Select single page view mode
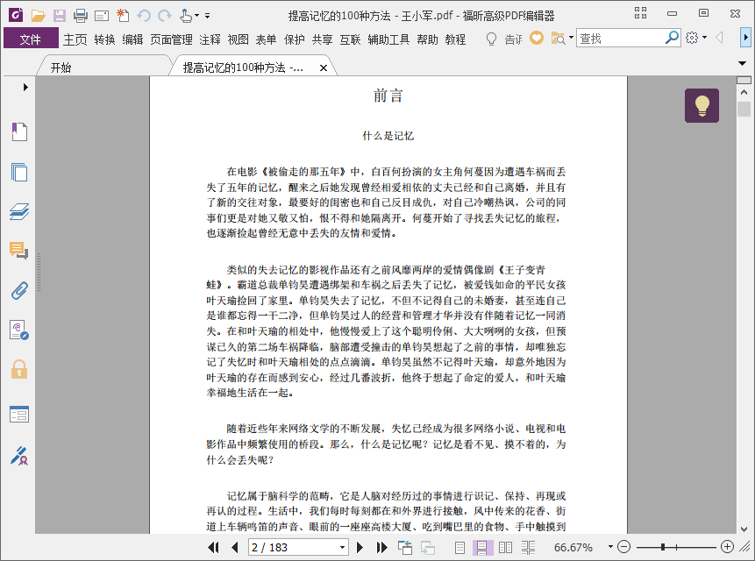755x561 pixels. pos(459,547)
